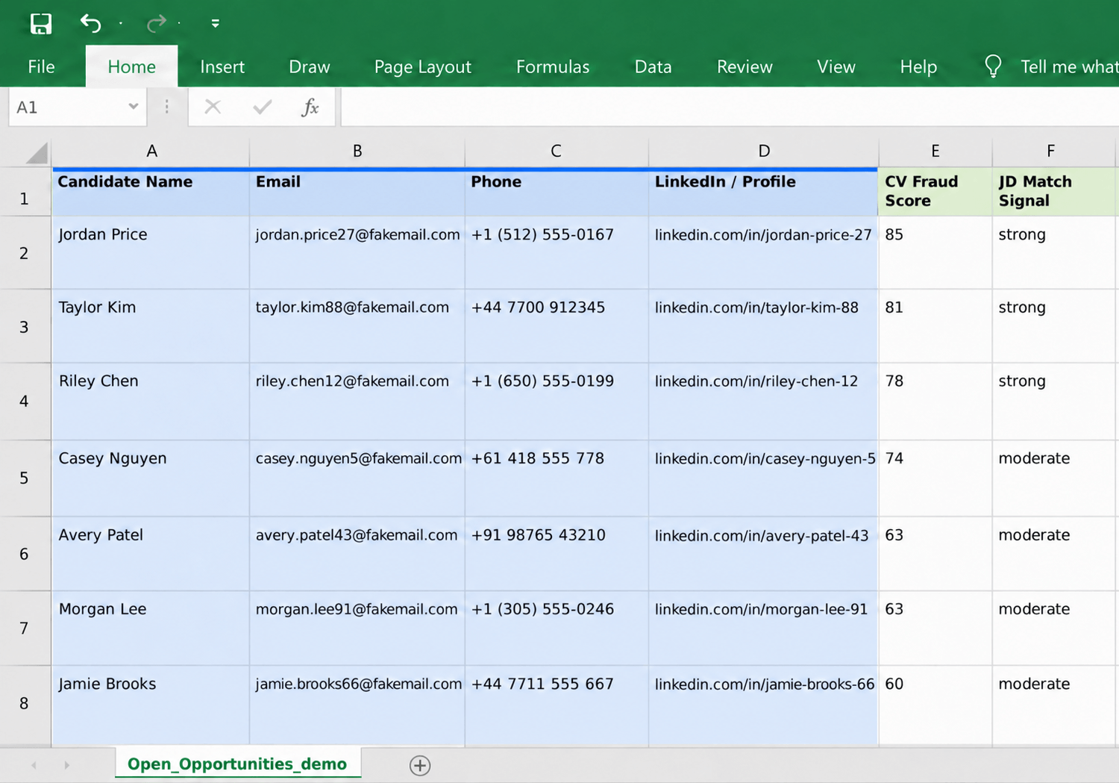Open the Review ribbon tab
This screenshot has height=783, width=1119.
coord(745,66)
